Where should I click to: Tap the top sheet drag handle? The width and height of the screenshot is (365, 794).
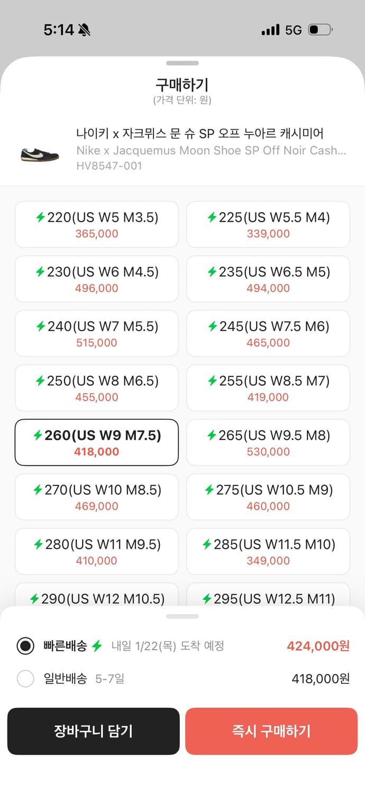182,64
